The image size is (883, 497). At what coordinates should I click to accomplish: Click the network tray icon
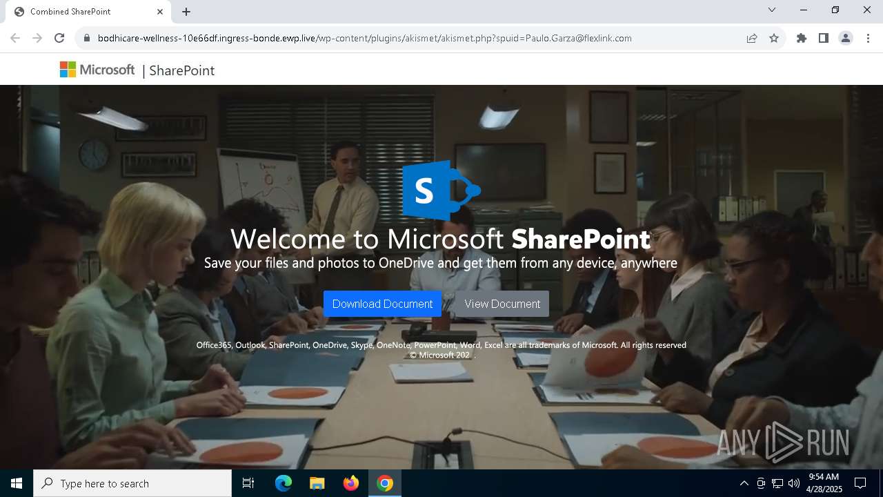pyautogui.click(x=777, y=483)
